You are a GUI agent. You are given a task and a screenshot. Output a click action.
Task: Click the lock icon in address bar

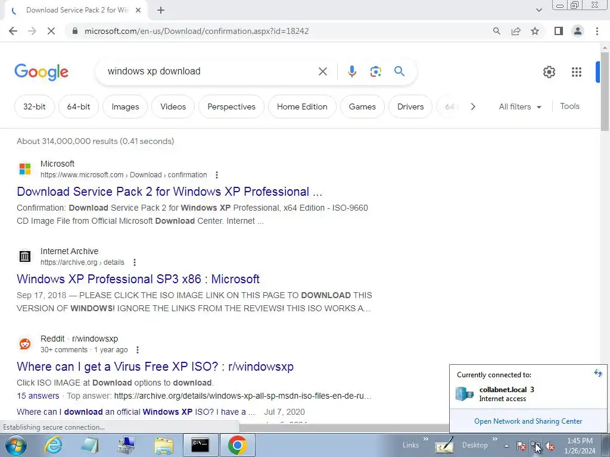(75, 31)
